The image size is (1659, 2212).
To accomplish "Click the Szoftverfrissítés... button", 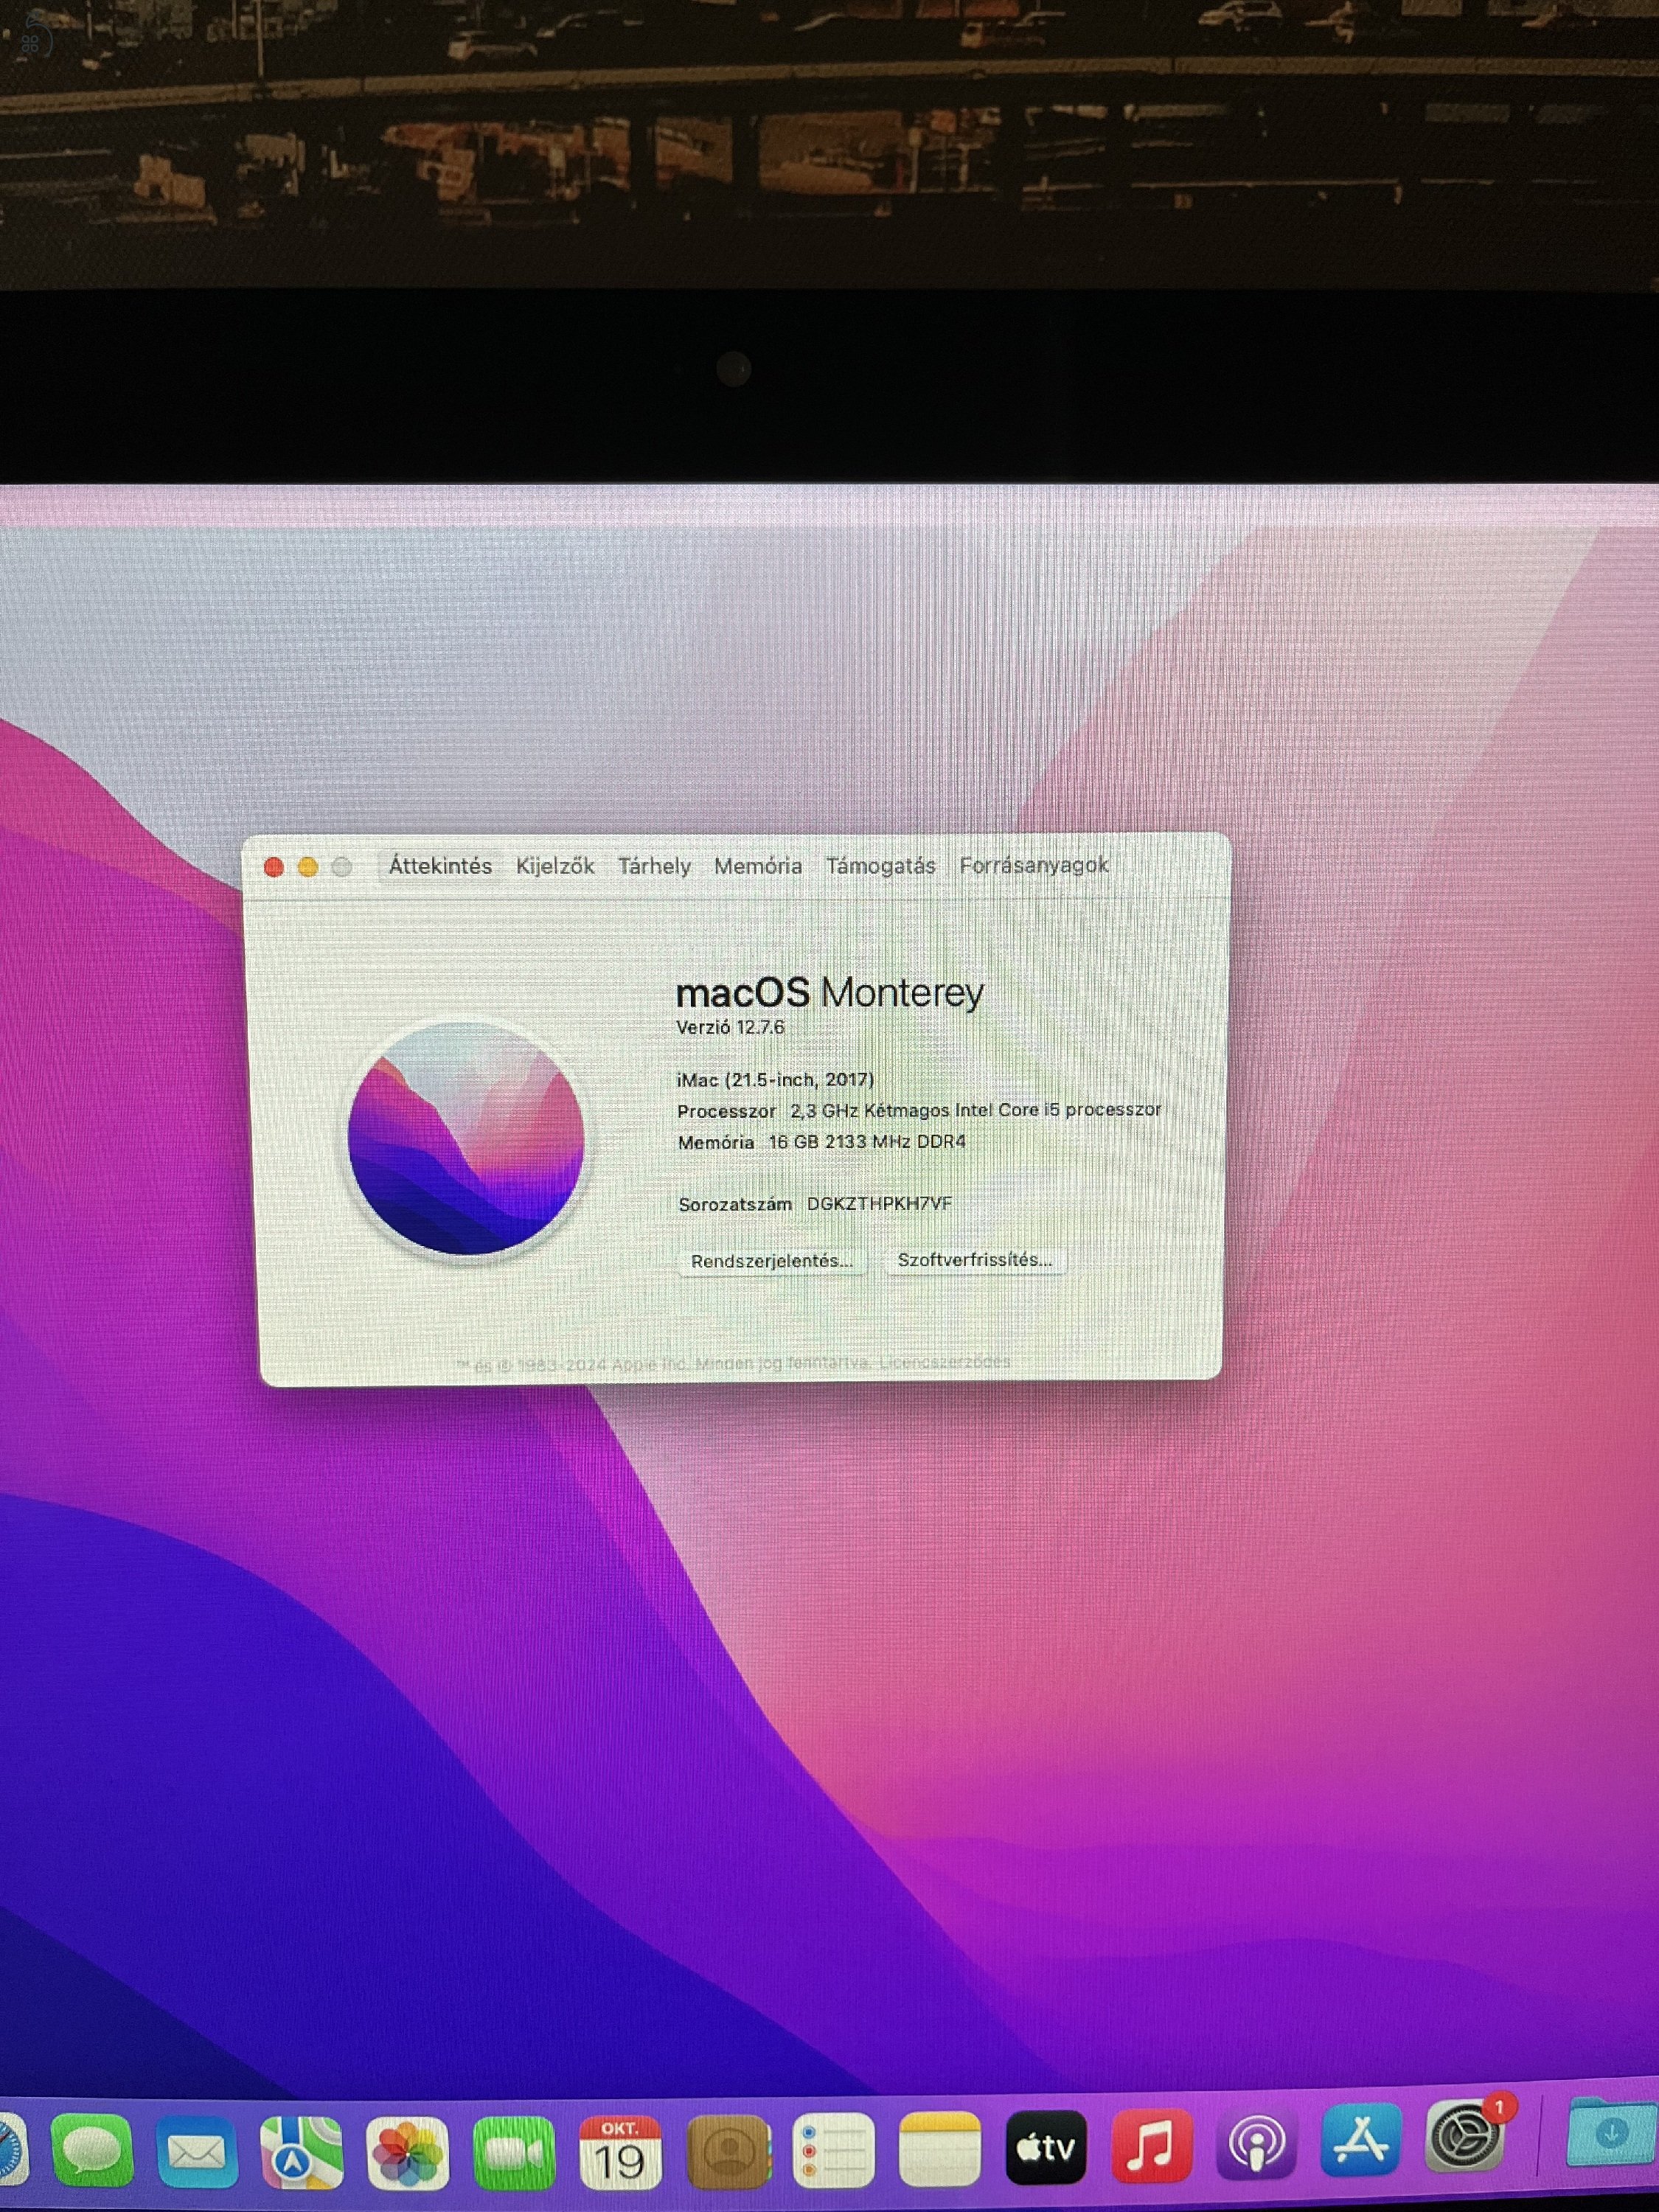I will [975, 1260].
